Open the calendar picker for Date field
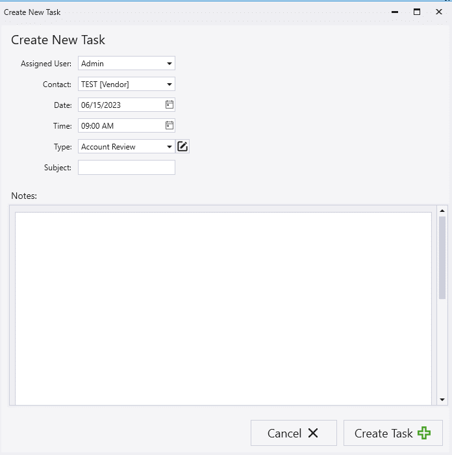The image size is (452, 455). (x=169, y=105)
